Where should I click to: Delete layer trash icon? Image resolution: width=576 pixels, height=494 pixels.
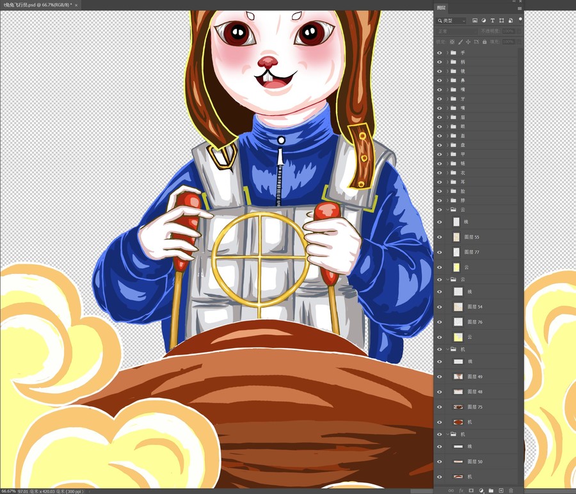511,490
